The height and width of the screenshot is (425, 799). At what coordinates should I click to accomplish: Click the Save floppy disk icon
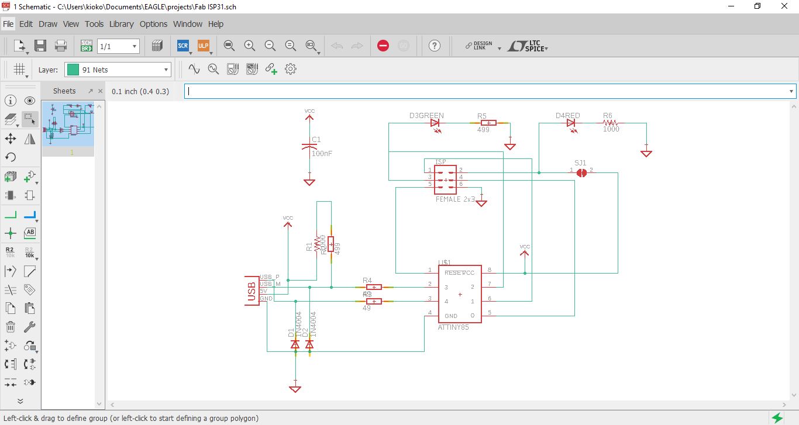click(40, 46)
